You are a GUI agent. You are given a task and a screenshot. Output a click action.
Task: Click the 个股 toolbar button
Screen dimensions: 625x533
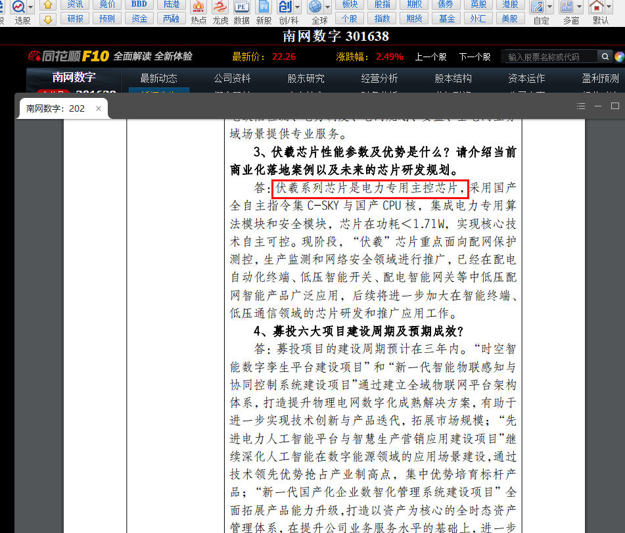tap(350, 18)
